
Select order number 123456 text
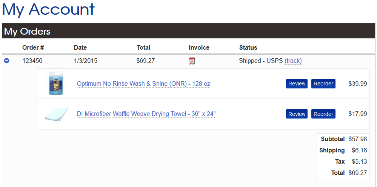[32, 61]
